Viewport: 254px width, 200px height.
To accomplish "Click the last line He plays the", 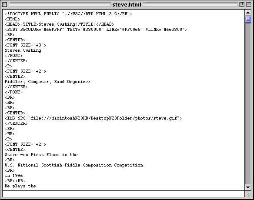I will (x=20, y=186).
